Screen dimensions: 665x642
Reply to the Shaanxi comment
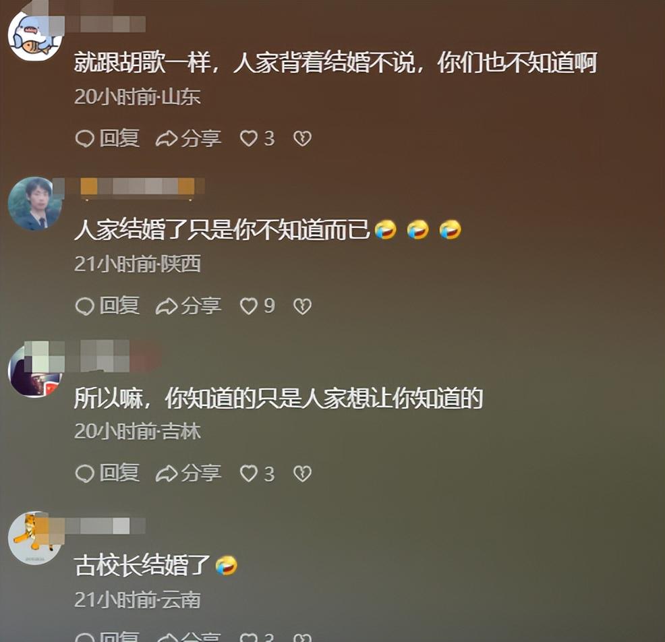point(107,305)
